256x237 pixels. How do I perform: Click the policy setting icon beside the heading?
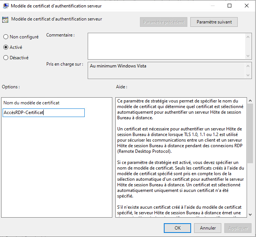[5, 19]
